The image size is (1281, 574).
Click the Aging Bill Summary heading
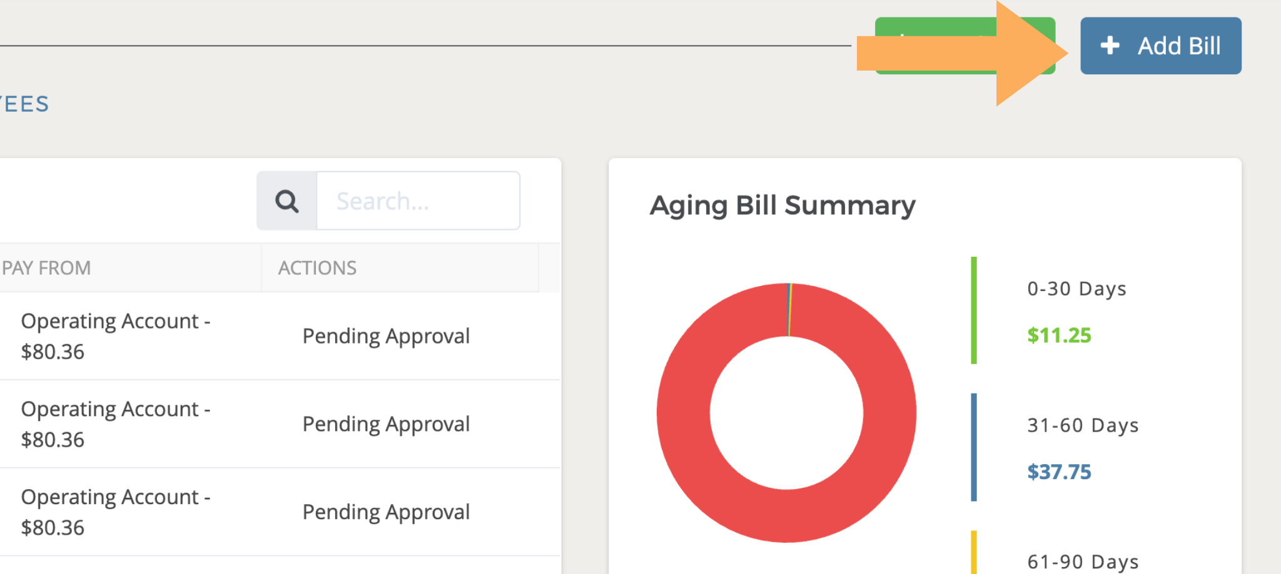(x=782, y=205)
